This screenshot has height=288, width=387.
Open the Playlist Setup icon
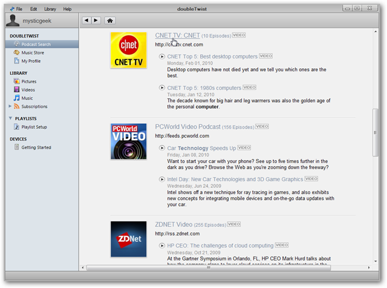(x=16, y=127)
